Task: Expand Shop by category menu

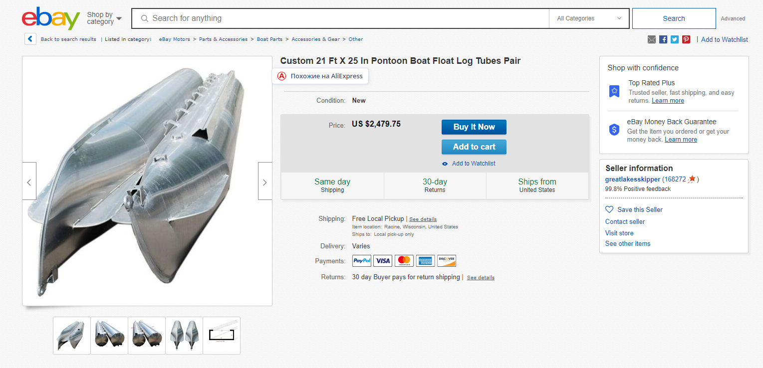Action: (x=104, y=18)
